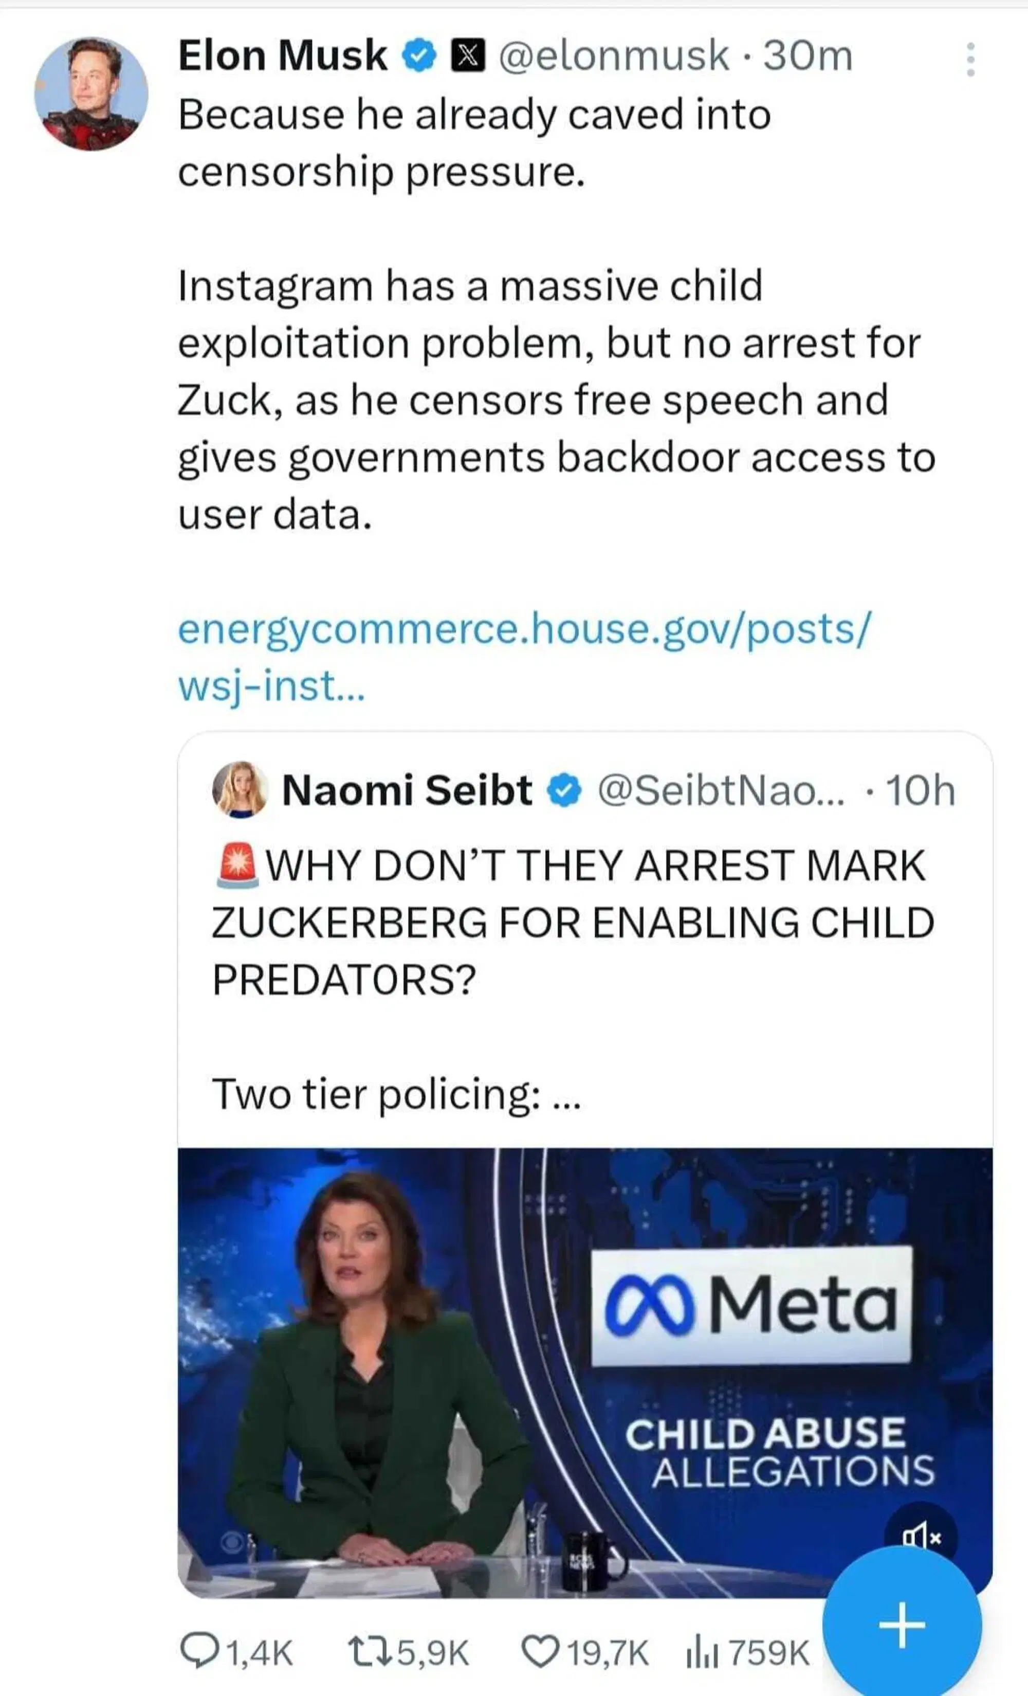The image size is (1028, 1696).
Task: Open Elon Musk's profile via his name
Action: (282, 55)
